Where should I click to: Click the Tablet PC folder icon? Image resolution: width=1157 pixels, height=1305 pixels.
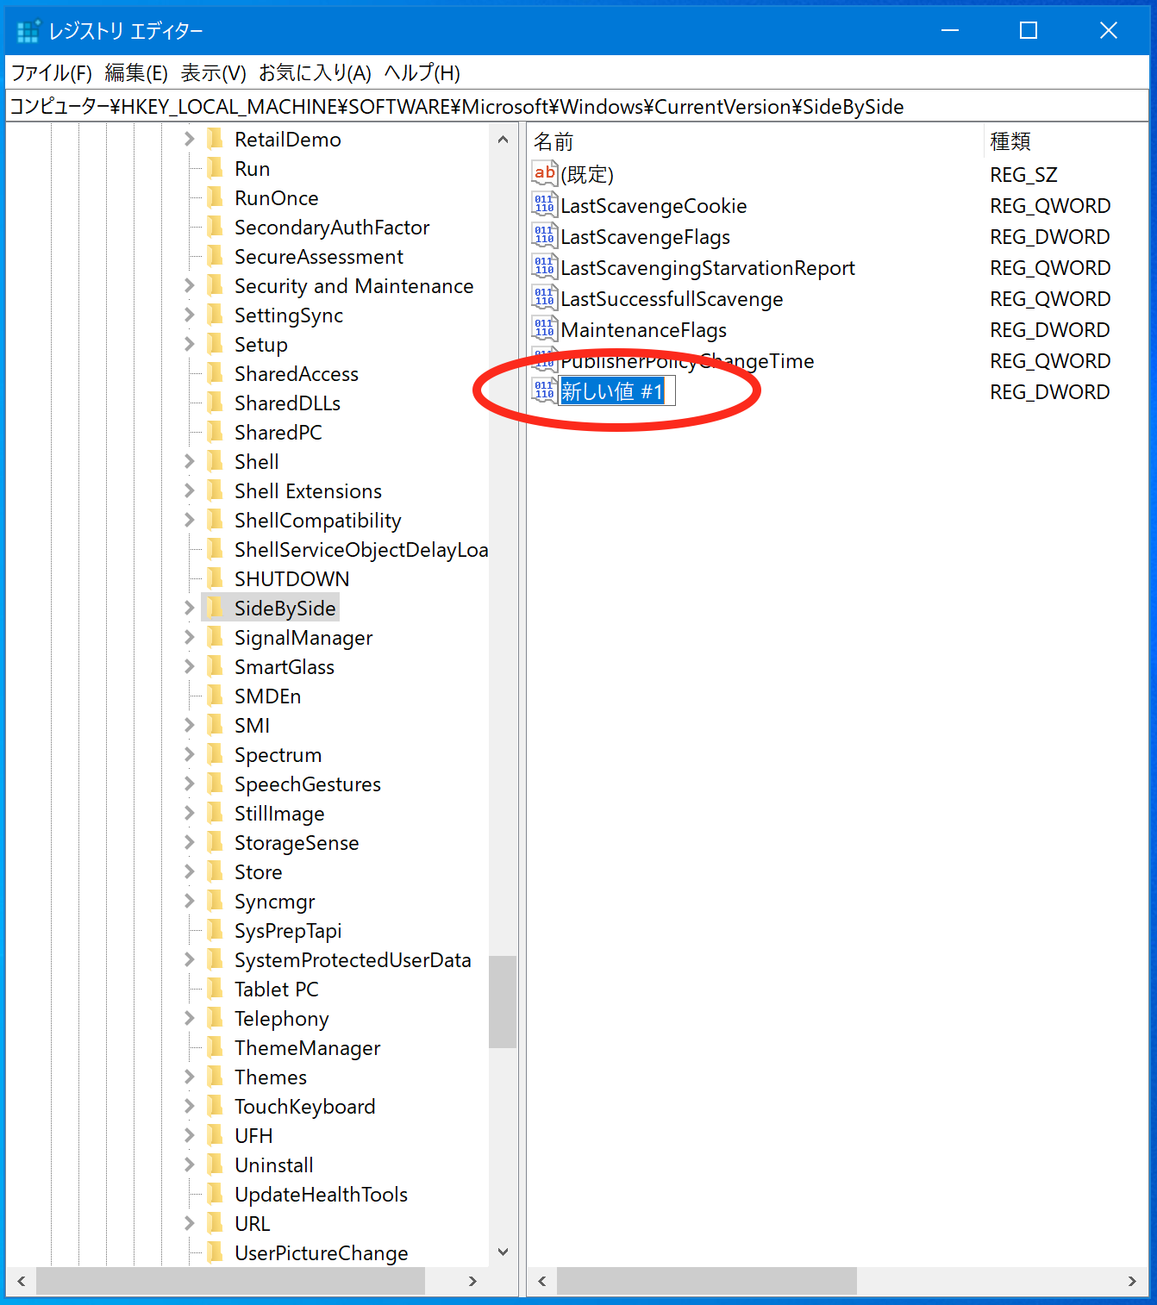tap(216, 989)
